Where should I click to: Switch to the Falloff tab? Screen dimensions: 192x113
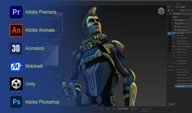point(114,109)
